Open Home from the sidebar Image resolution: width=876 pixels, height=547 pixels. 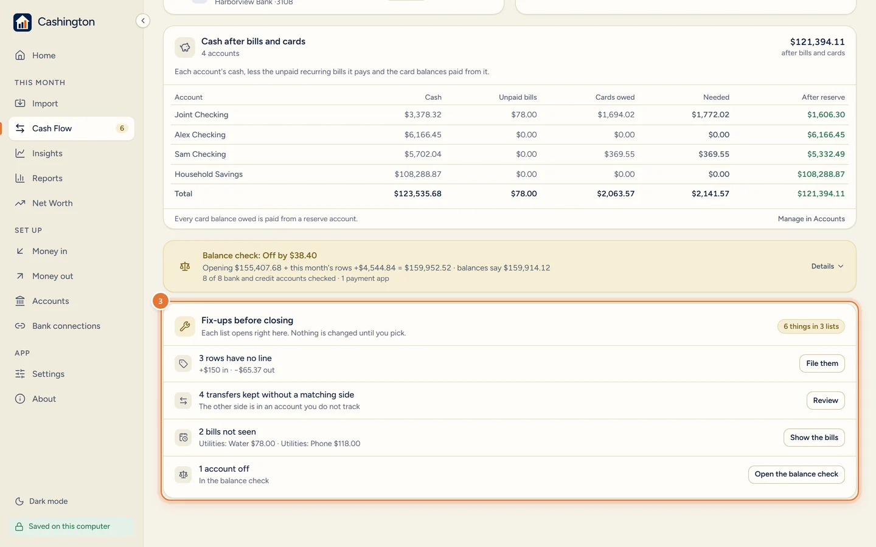click(71, 55)
